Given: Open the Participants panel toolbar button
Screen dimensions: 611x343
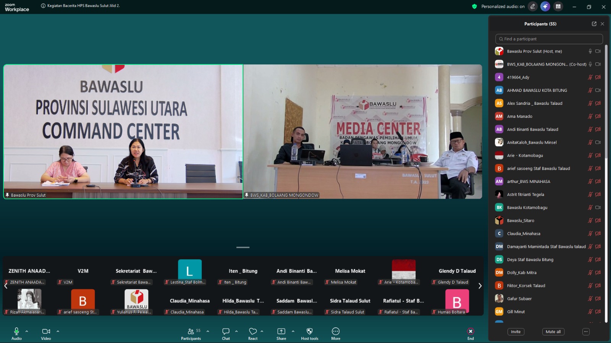Looking at the screenshot, I should (191, 333).
